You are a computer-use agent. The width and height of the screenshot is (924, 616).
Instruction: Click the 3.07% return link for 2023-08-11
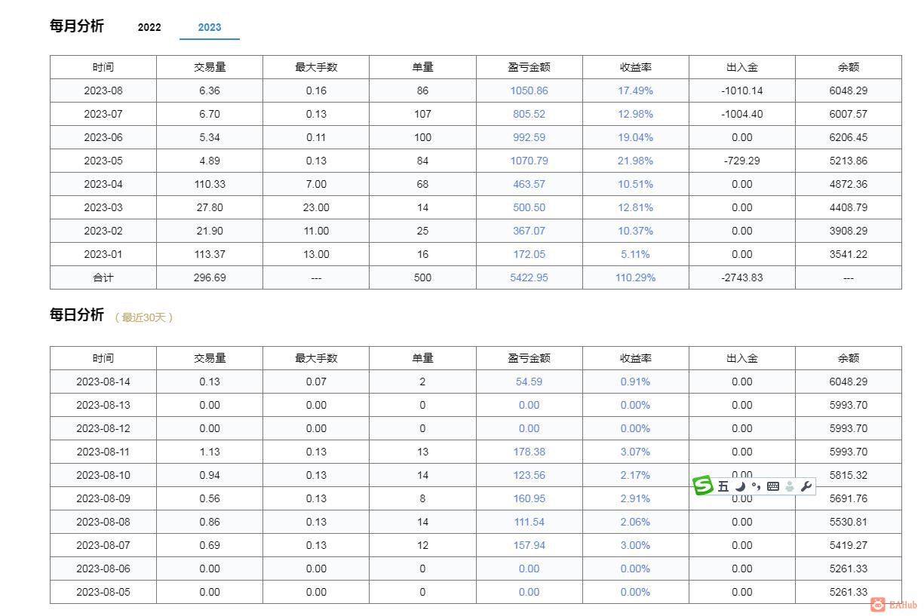[x=635, y=452]
